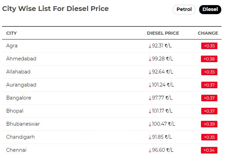Click the red down arrow beside Agra price
Screen dimensions: 227x161
coord(150,46)
